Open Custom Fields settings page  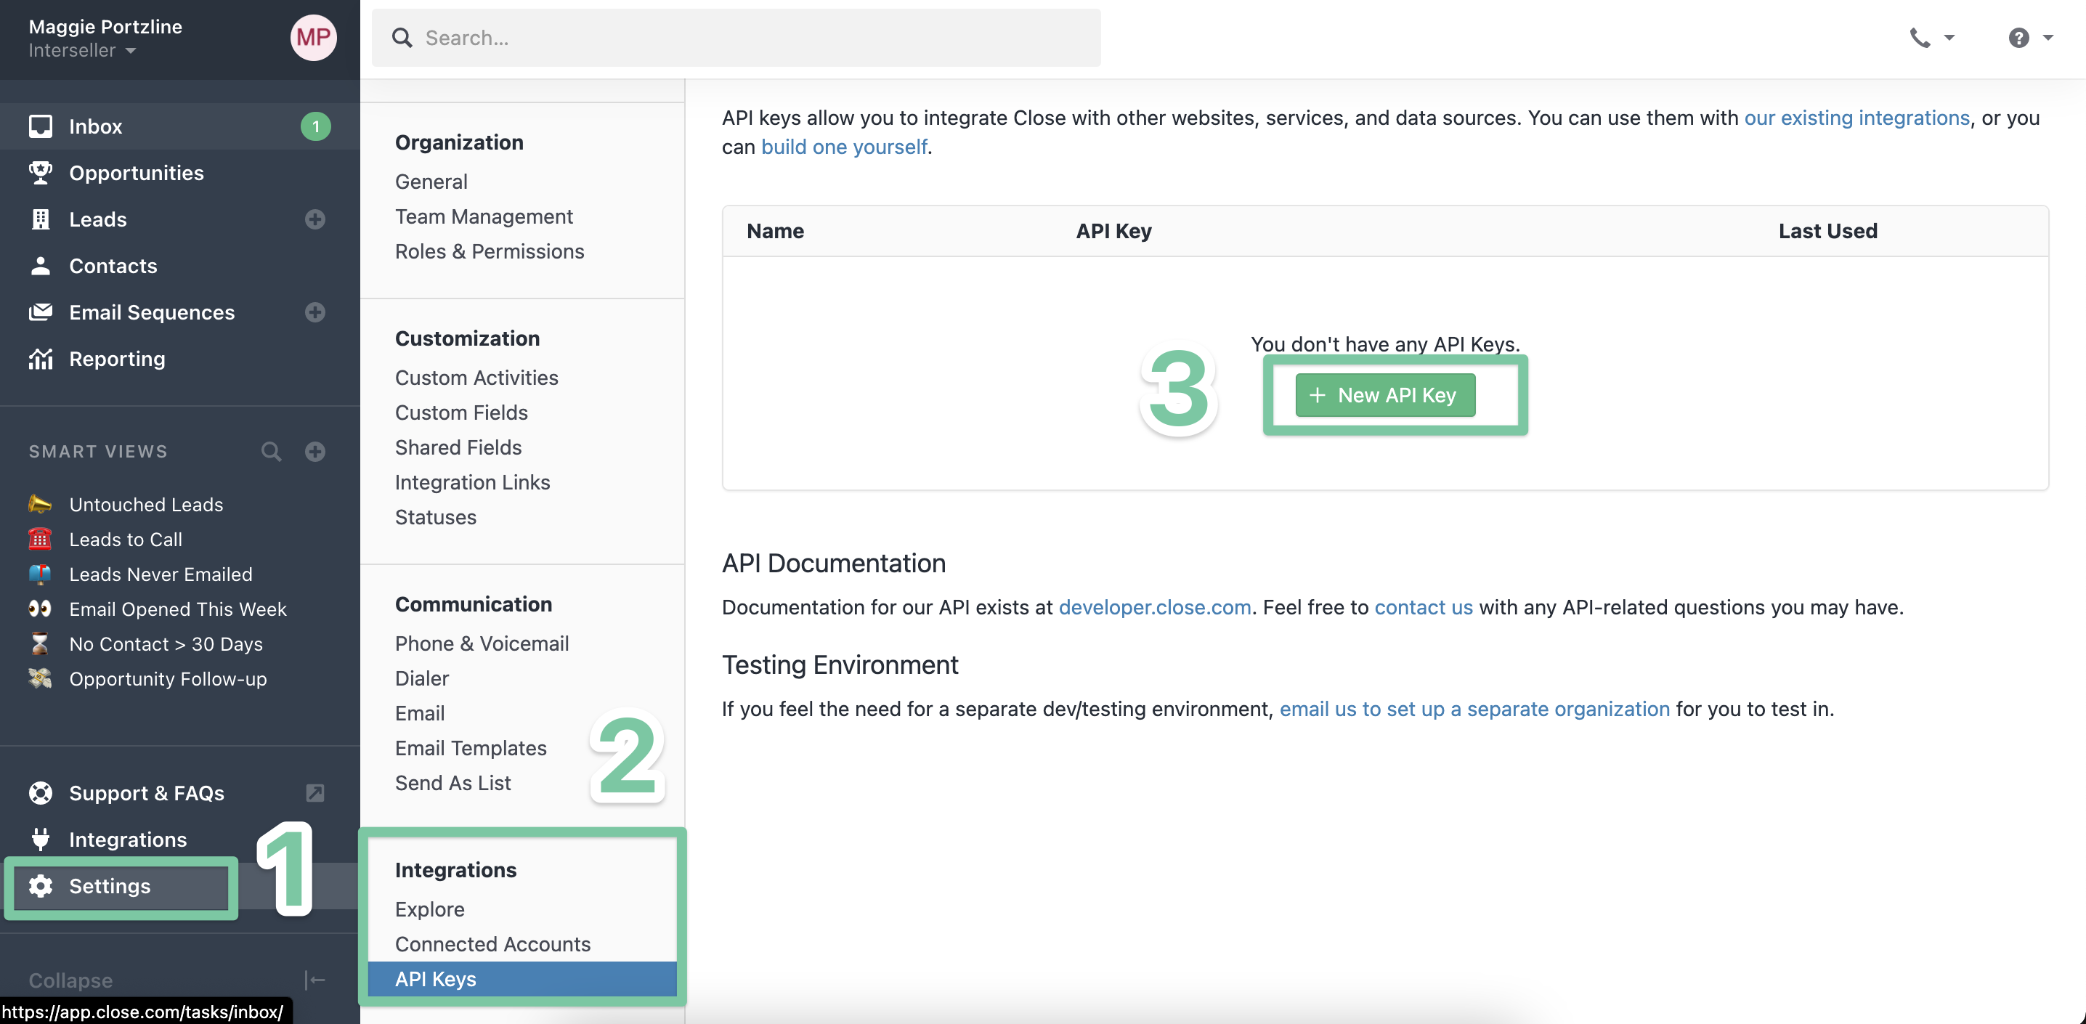pos(460,413)
